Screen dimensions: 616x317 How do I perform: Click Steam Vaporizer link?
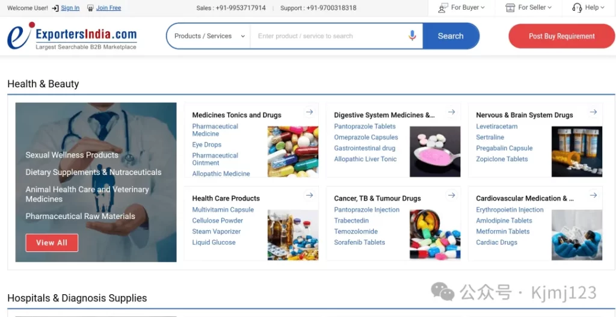216,232
